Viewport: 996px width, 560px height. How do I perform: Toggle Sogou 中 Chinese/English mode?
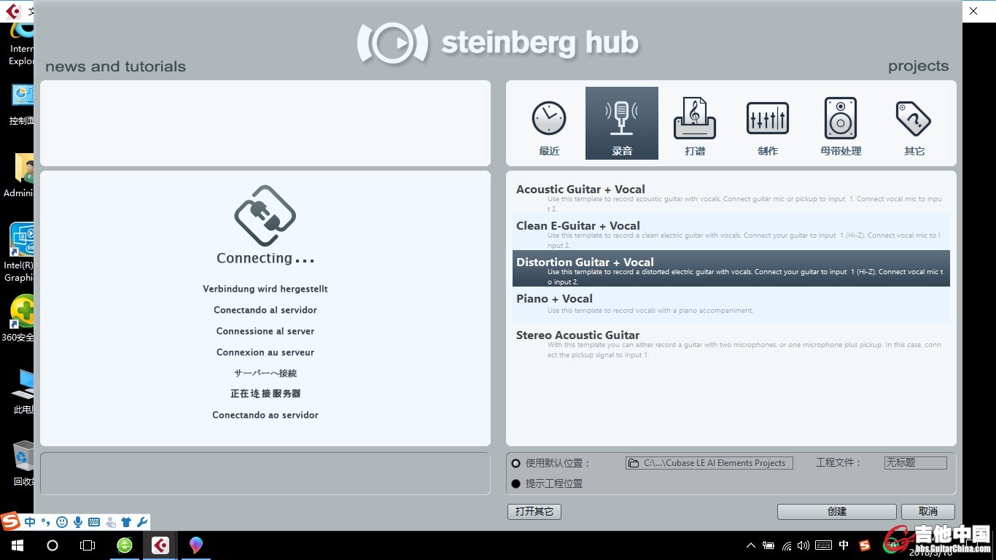point(30,522)
